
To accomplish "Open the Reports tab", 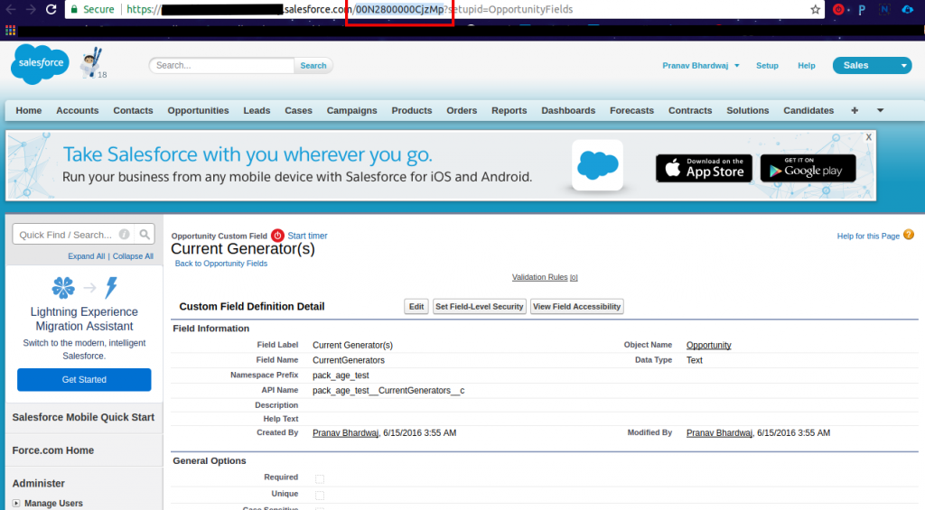I will click(509, 110).
